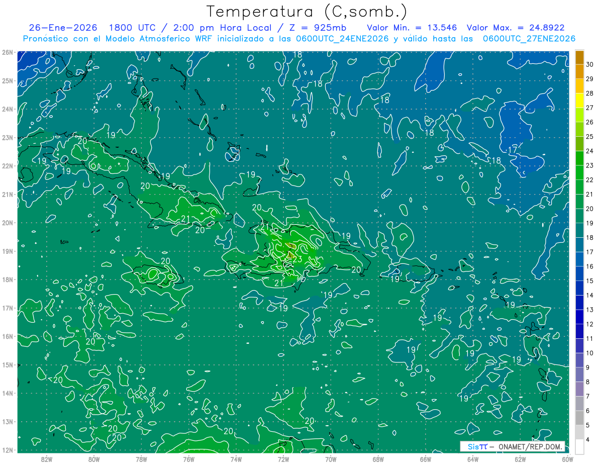Click the colorbar swatch between 16 and 17
The width and height of the screenshot is (603, 466).
[579, 259]
